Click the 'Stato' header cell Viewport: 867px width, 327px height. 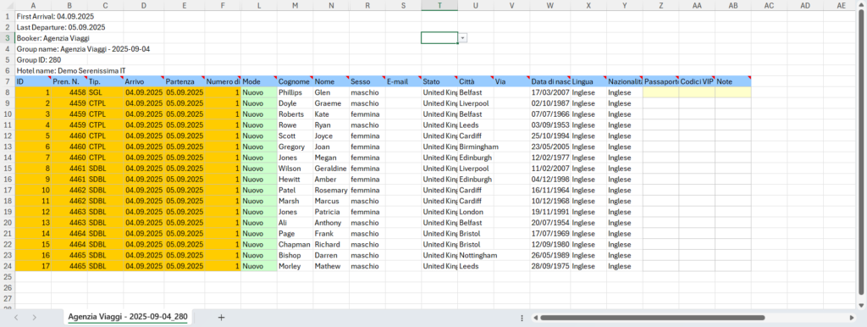coord(439,81)
